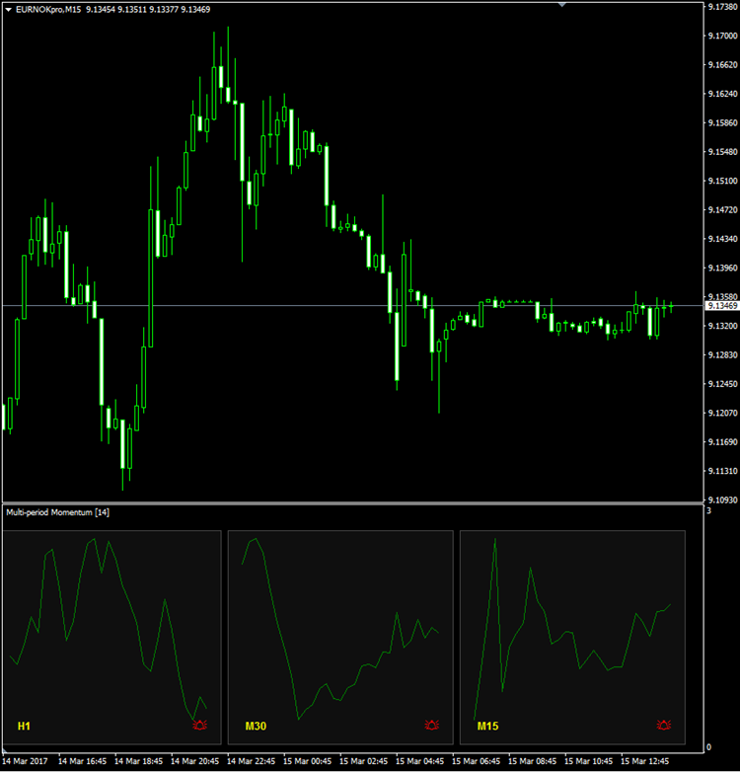The image size is (740, 772).
Task: Click the 14 Mar 22:45 time label
Action: coord(252,761)
